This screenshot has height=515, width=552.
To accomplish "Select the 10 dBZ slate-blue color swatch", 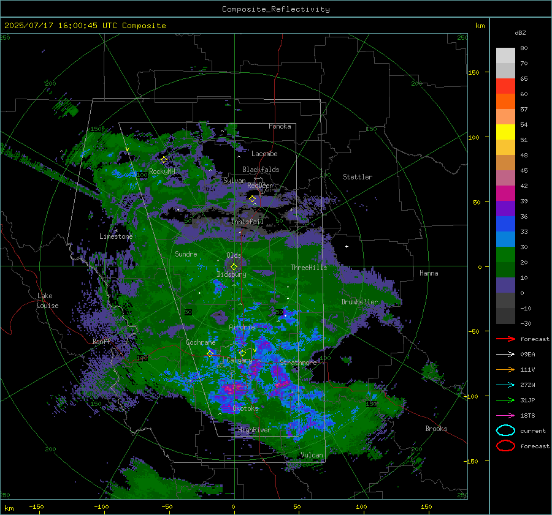I will click(x=505, y=285).
